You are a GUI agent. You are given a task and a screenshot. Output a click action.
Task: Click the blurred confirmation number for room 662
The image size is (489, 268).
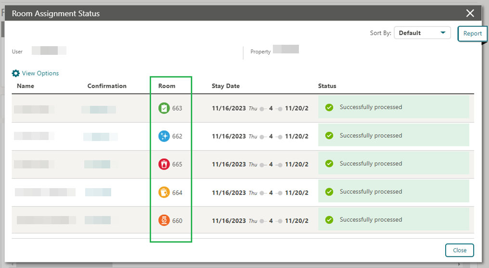pos(101,137)
